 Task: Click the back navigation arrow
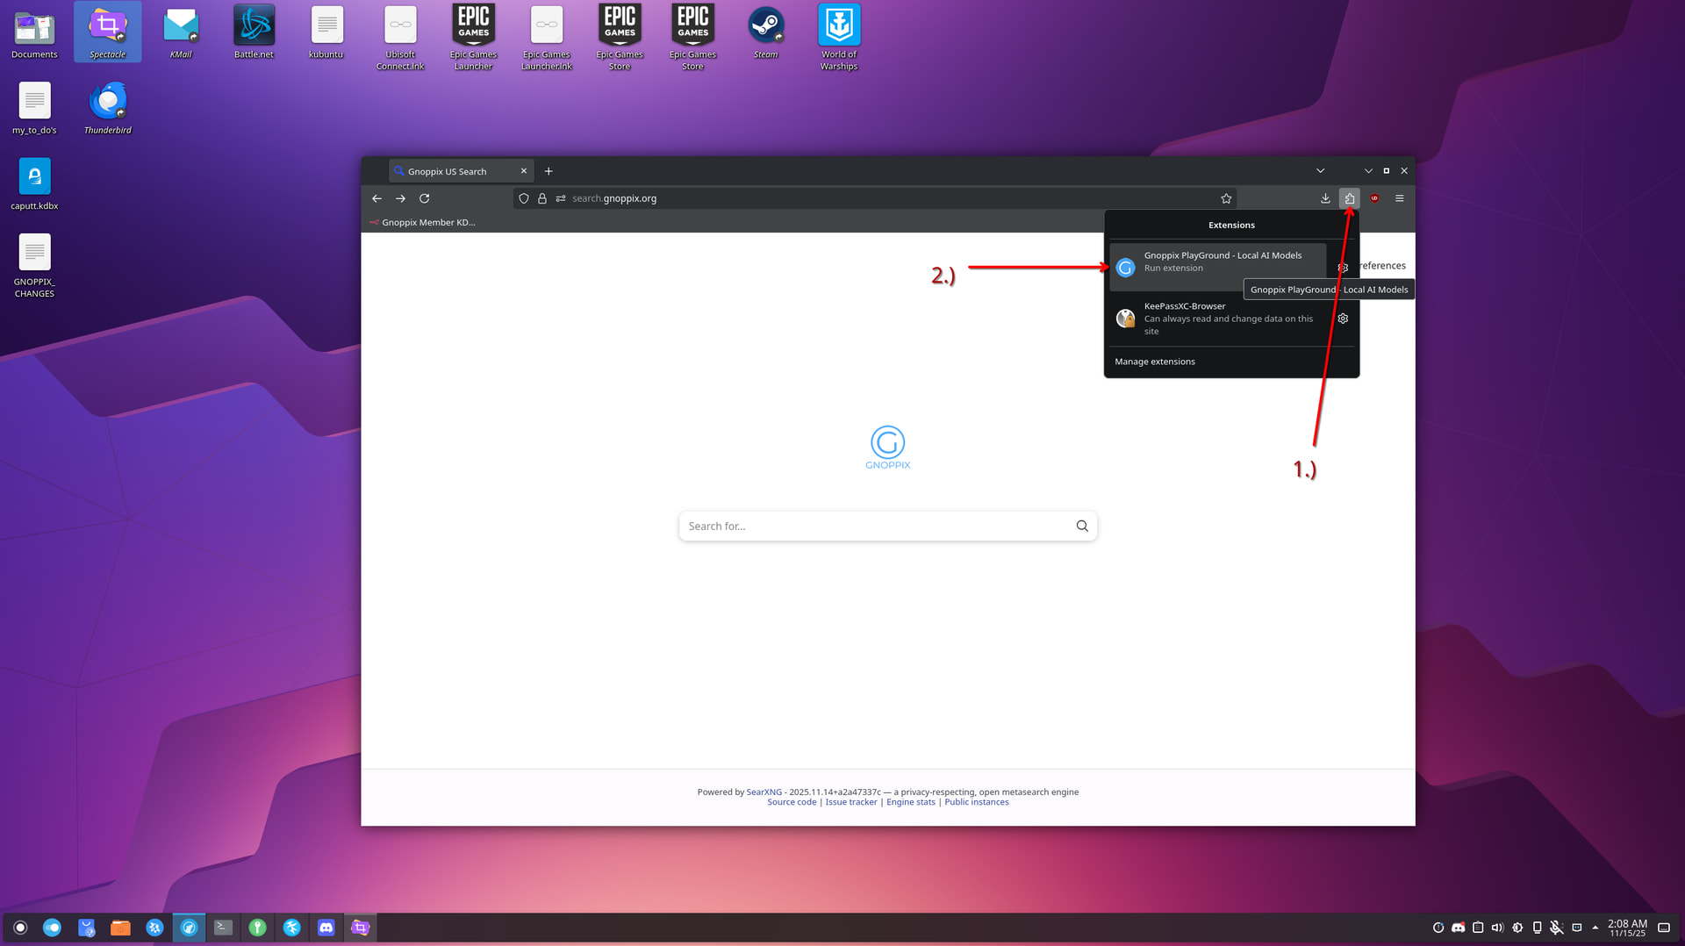click(x=376, y=198)
